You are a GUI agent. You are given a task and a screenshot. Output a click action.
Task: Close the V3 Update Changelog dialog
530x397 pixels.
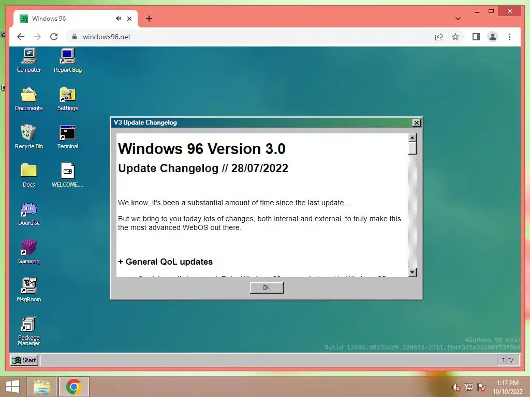(x=417, y=123)
